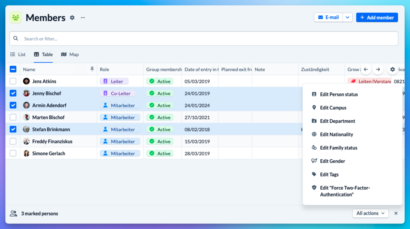Click the name Freddy Finanziskus

[52, 141]
